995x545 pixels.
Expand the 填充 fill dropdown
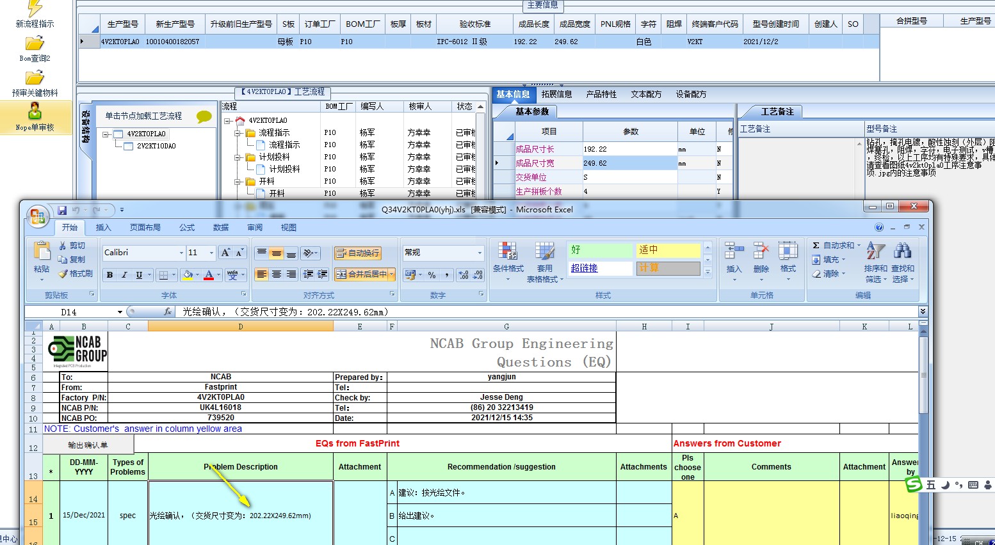pyautogui.click(x=843, y=260)
